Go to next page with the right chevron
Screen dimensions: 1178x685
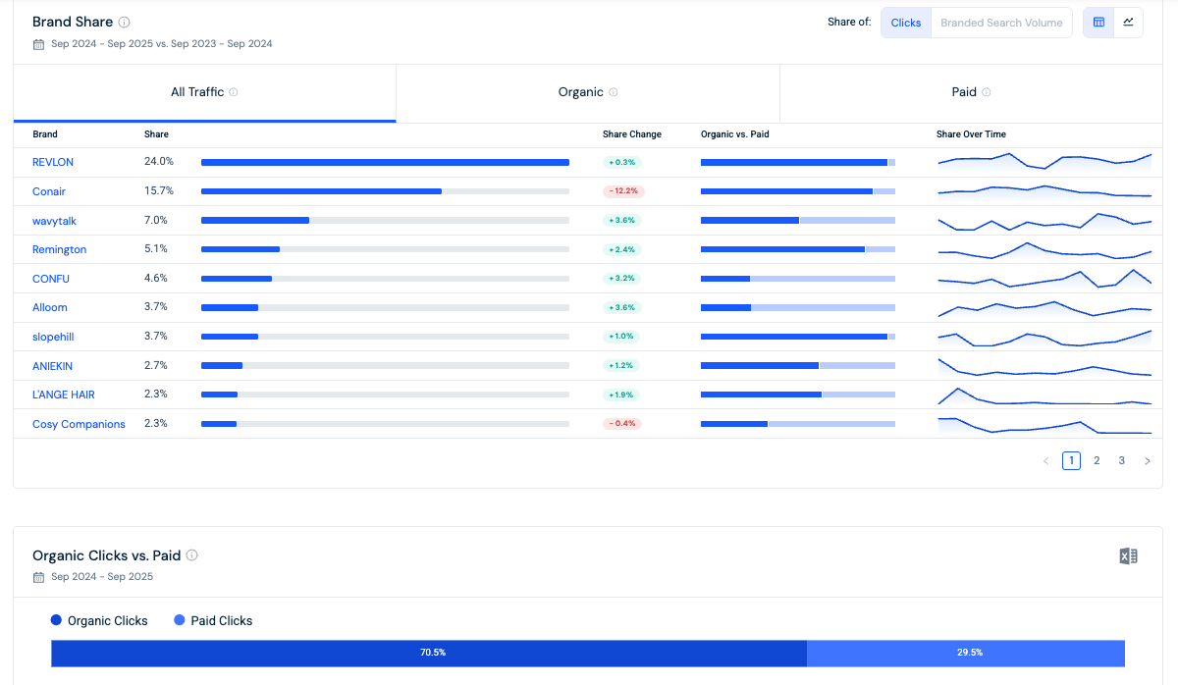click(x=1147, y=459)
